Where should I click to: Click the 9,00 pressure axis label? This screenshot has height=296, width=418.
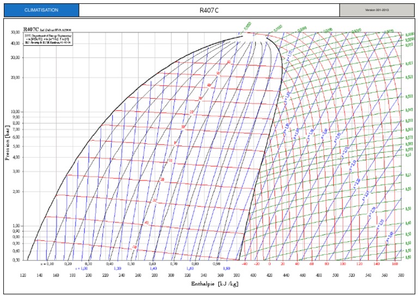point(16,117)
